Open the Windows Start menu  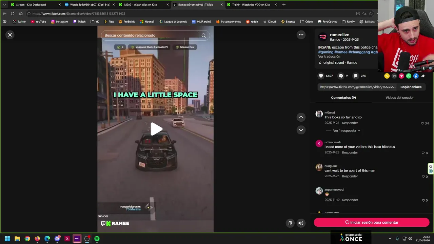point(7,239)
